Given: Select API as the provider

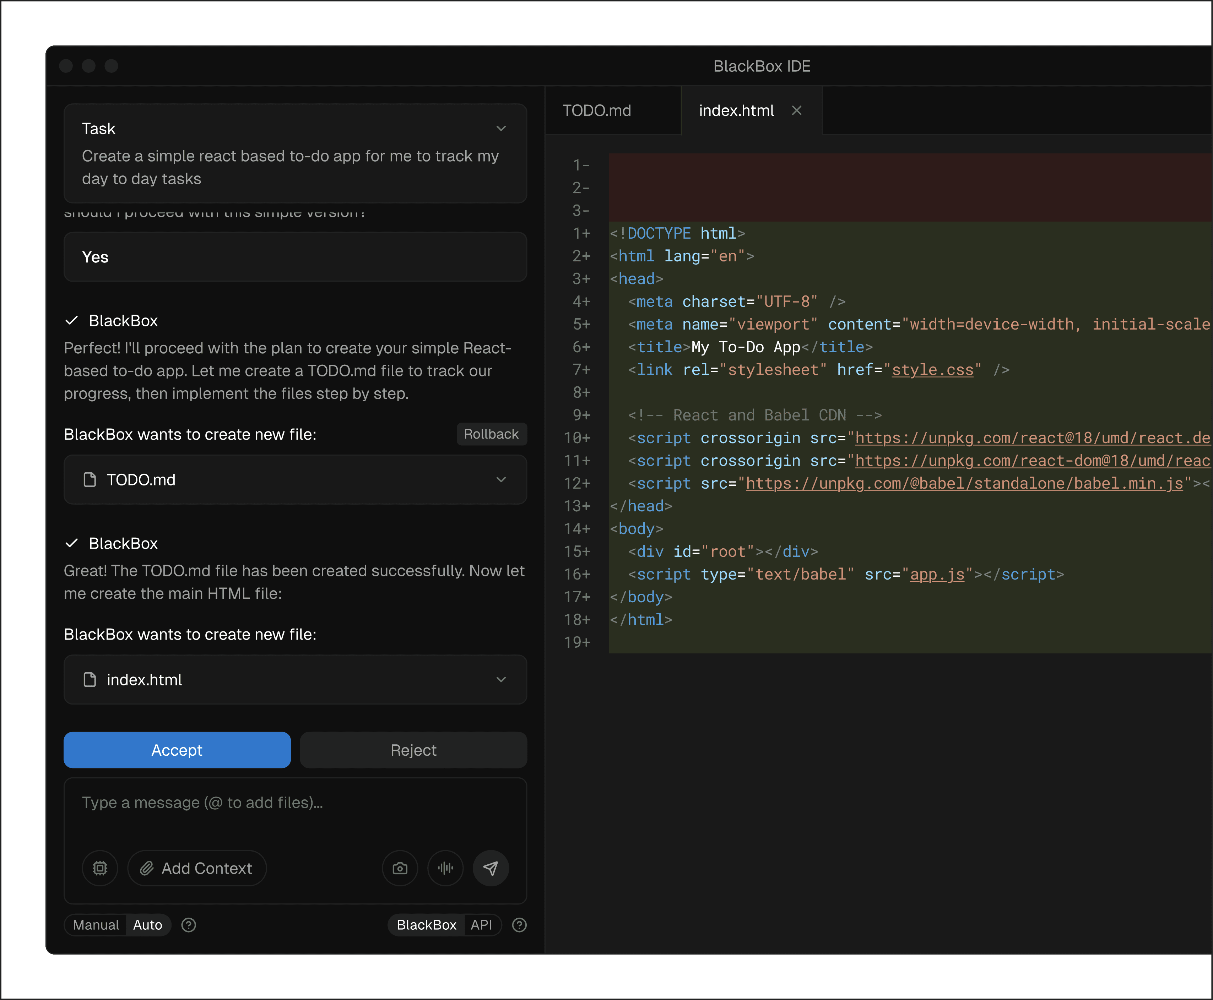Looking at the screenshot, I should 481,925.
